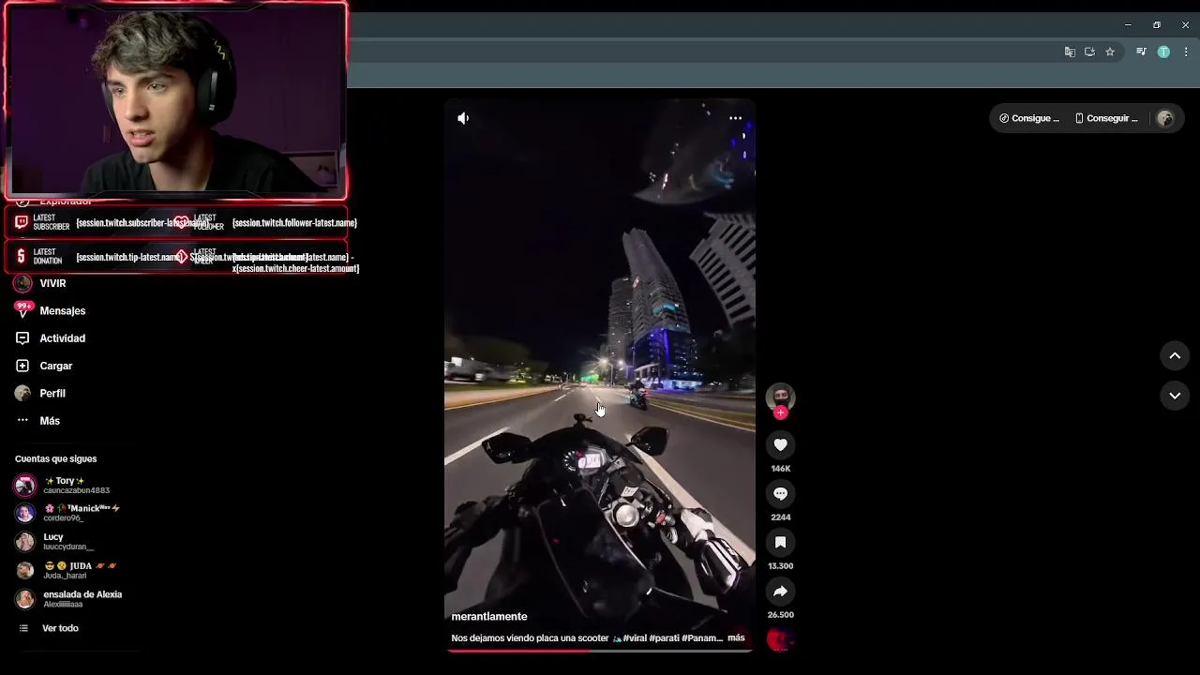The width and height of the screenshot is (1200, 675).
Task: Expand followed accounts with Ver todo
Action: click(60, 628)
